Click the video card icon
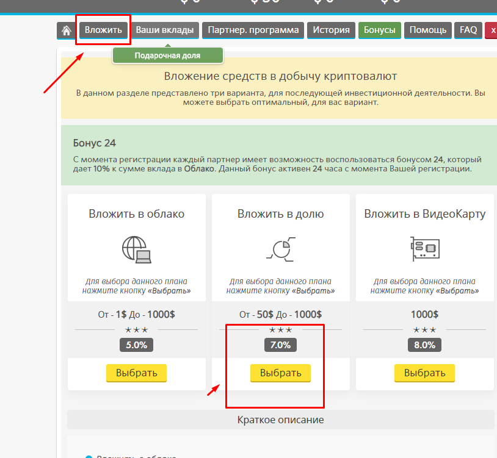The height and width of the screenshot is (458, 497). click(425, 249)
